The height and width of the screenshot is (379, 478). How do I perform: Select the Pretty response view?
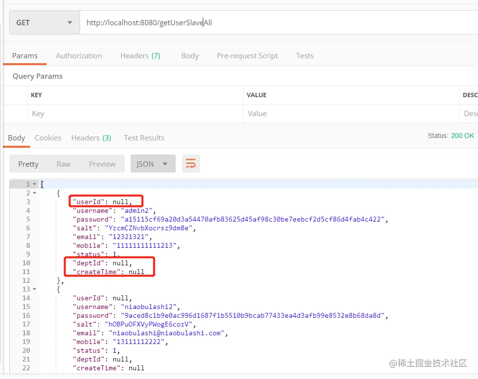(x=28, y=164)
